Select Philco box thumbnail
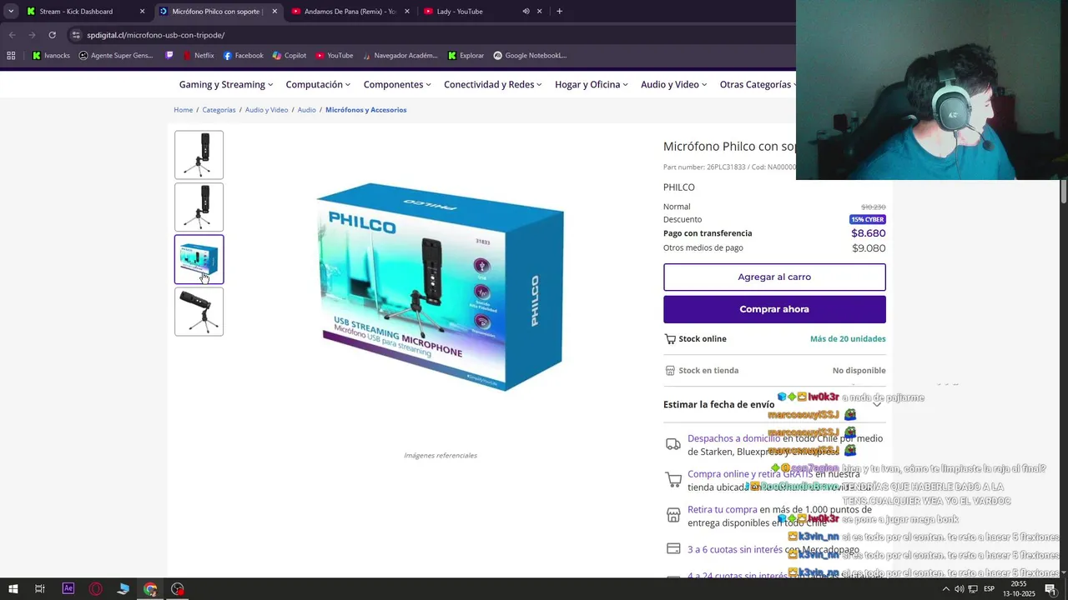 click(199, 260)
